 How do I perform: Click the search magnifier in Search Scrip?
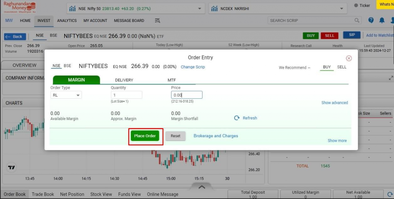[357, 20]
